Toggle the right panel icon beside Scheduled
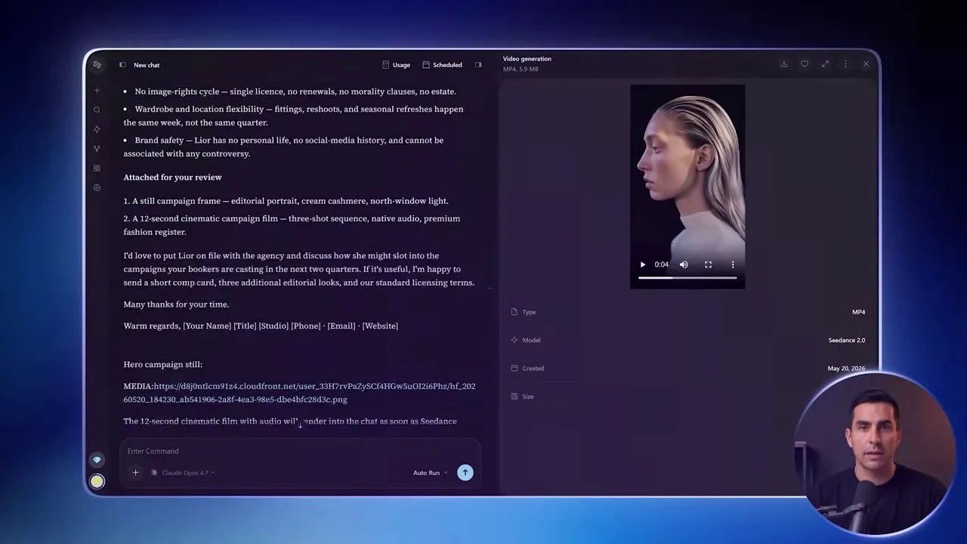967x544 pixels. pos(478,65)
